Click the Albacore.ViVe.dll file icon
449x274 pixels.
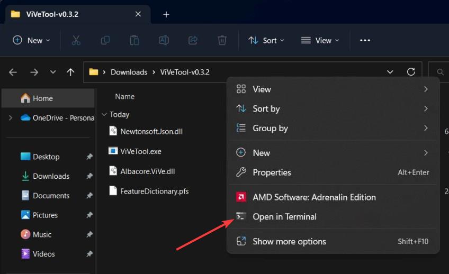113,171
